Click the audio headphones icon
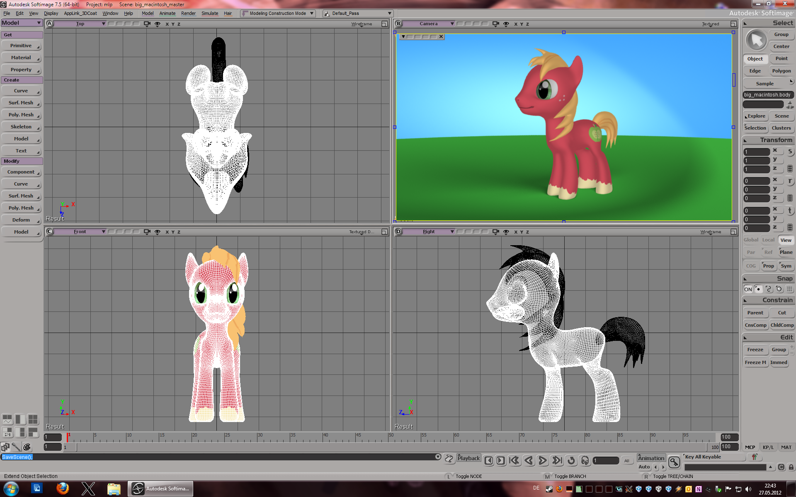796x497 pixels. click(x=585, y=461)
